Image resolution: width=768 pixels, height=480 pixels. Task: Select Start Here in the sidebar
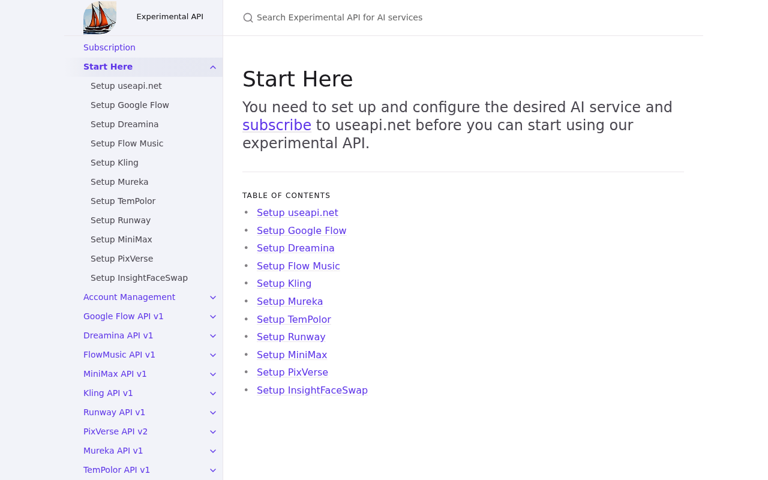(x=108, y=67)
